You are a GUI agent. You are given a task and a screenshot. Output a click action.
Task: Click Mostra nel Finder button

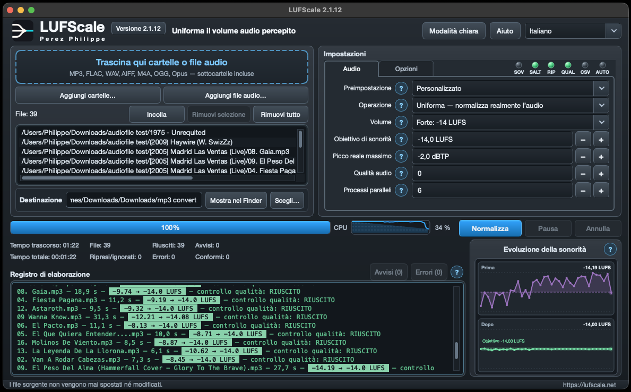click(236, 200)
